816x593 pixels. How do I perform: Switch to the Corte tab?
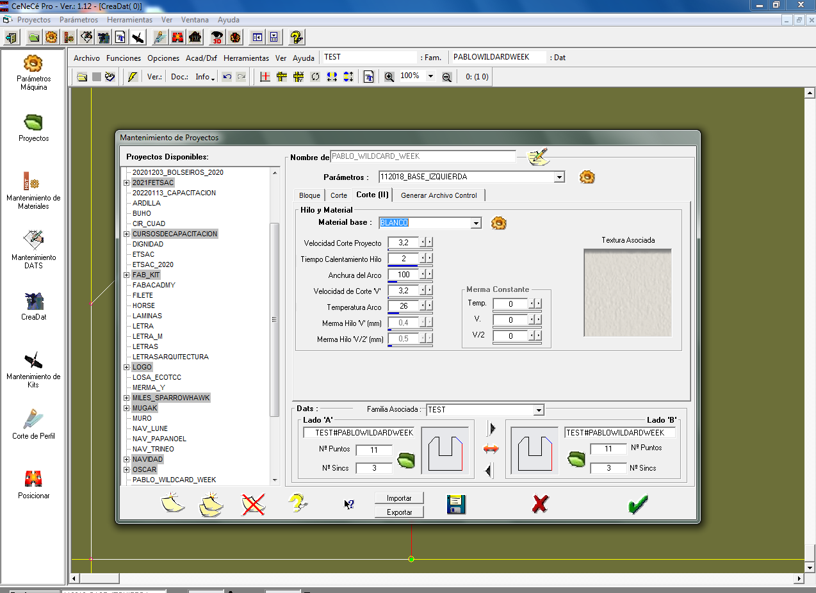coord(339,195)
